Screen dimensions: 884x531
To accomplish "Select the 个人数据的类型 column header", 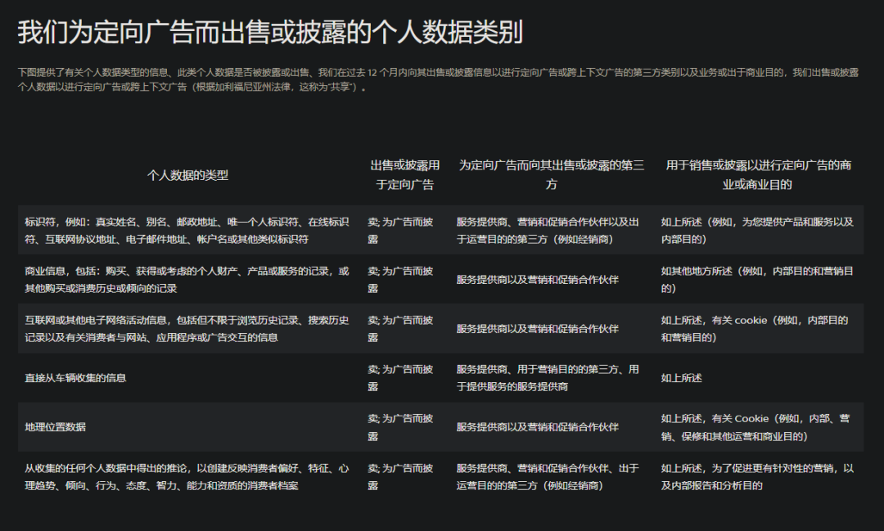I will click(187, 175).
